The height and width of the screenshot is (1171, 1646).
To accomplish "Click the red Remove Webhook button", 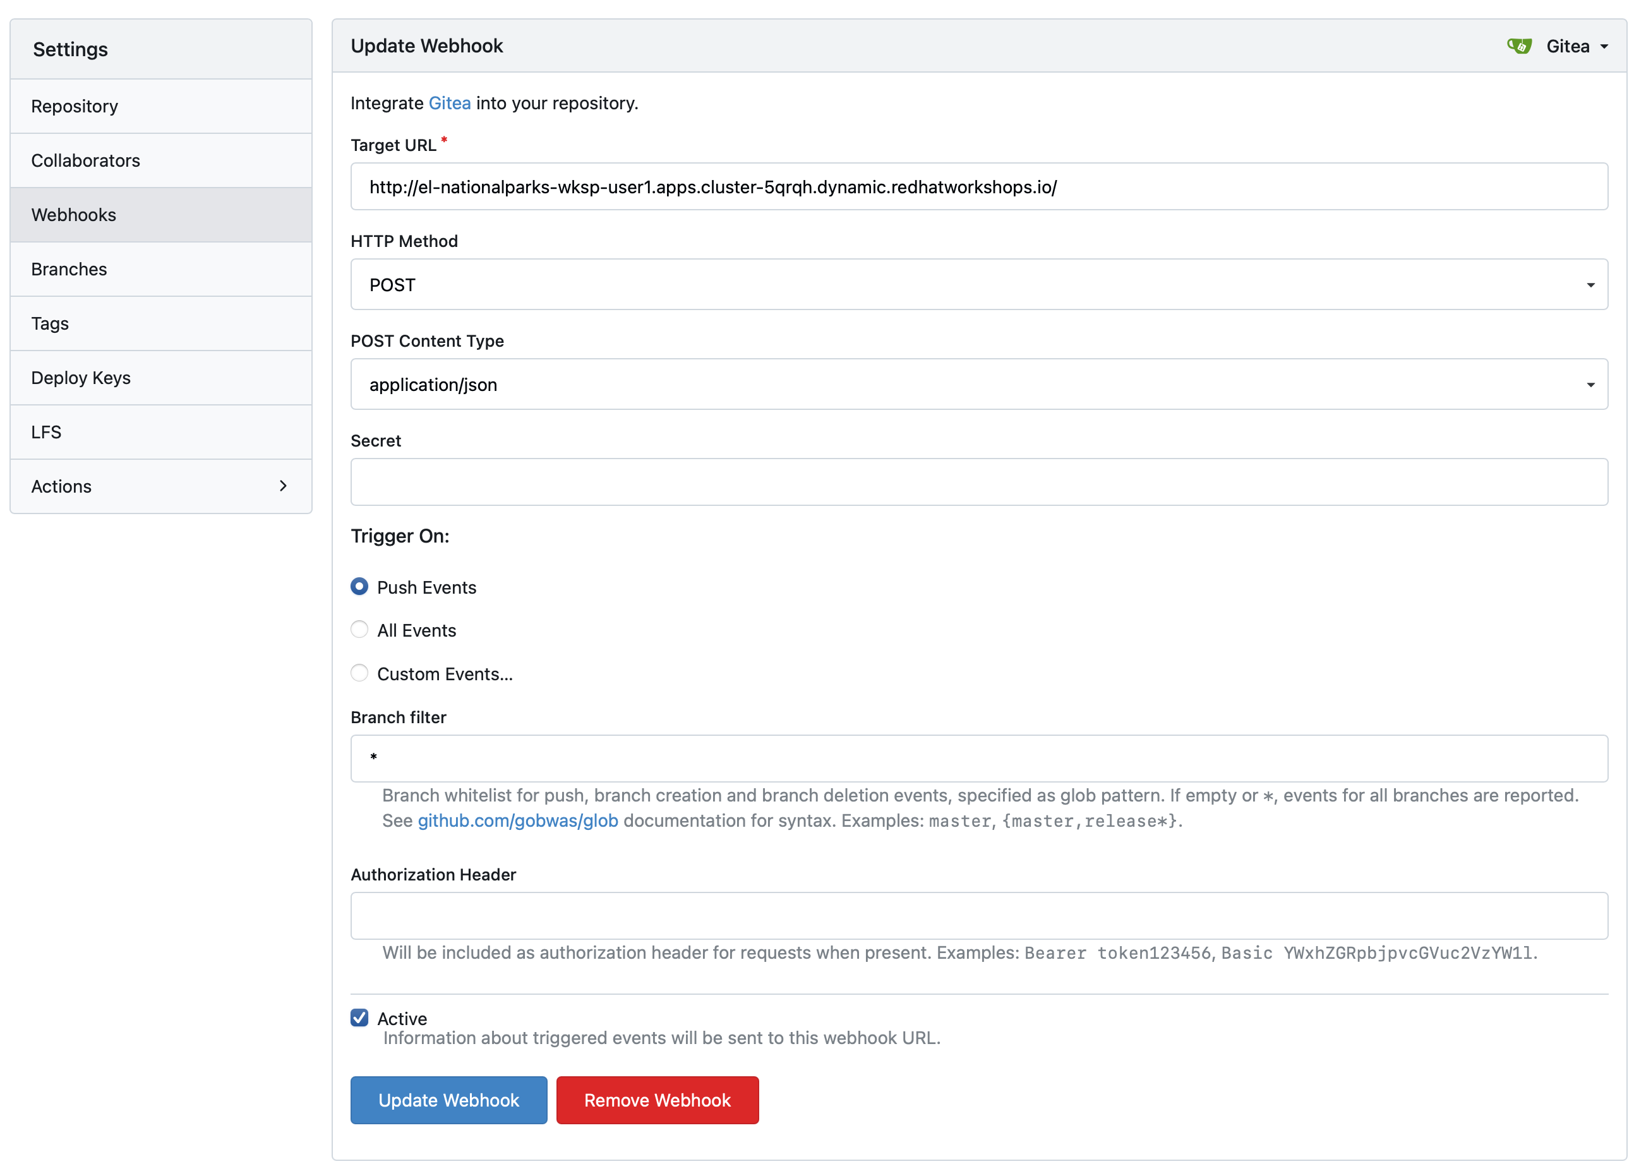I will coord(657,1100).
